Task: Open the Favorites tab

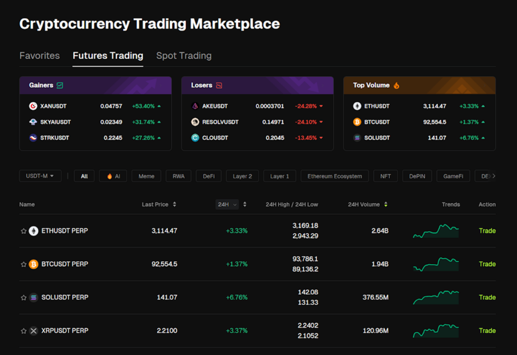Action: click(x=39, y=55)
